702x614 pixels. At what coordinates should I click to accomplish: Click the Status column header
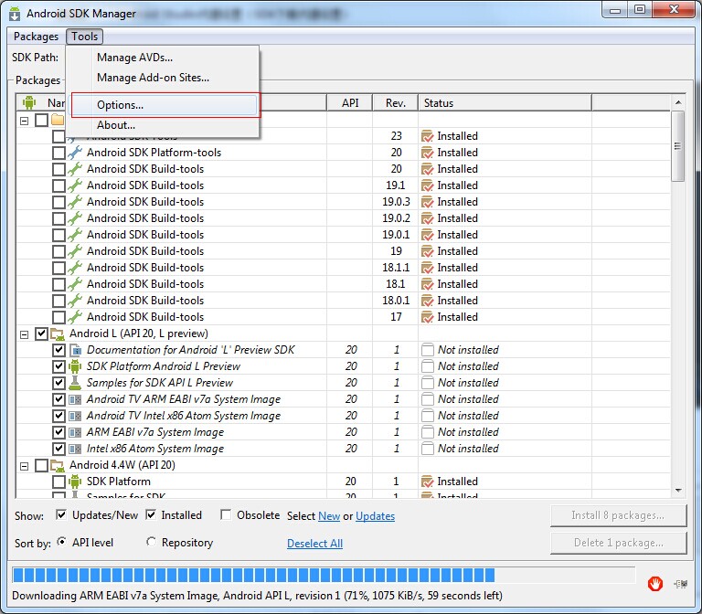point(505,103)
